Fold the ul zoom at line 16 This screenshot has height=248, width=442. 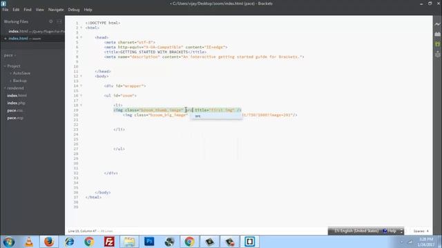coord(81,95)
